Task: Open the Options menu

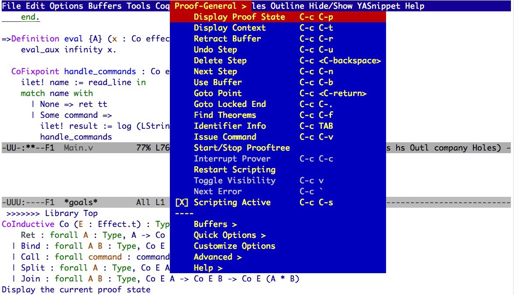Action: tap(66, 6)
